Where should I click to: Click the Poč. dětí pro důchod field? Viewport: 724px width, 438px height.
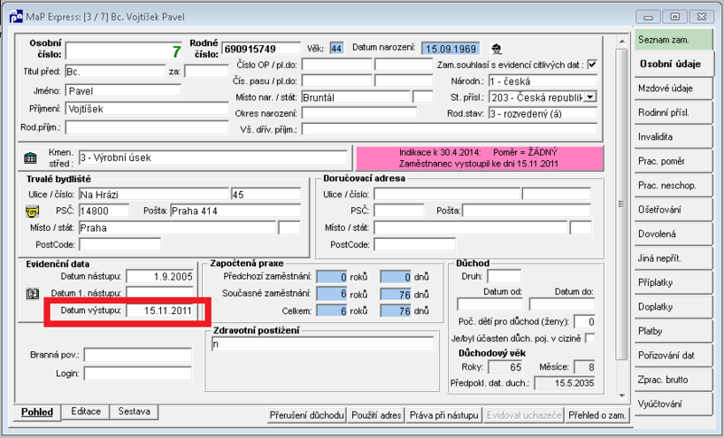[585, 321]
